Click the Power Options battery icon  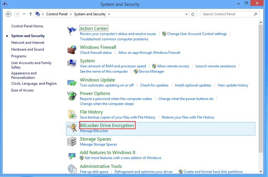point(72,96)
